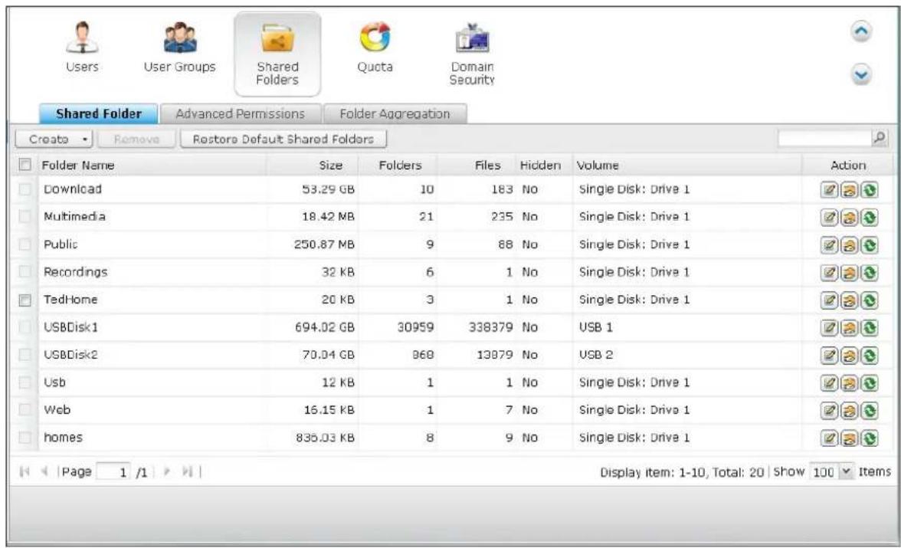Click the search input field
The width and height of the screenshot is (901, 548).
click(824, 138)
